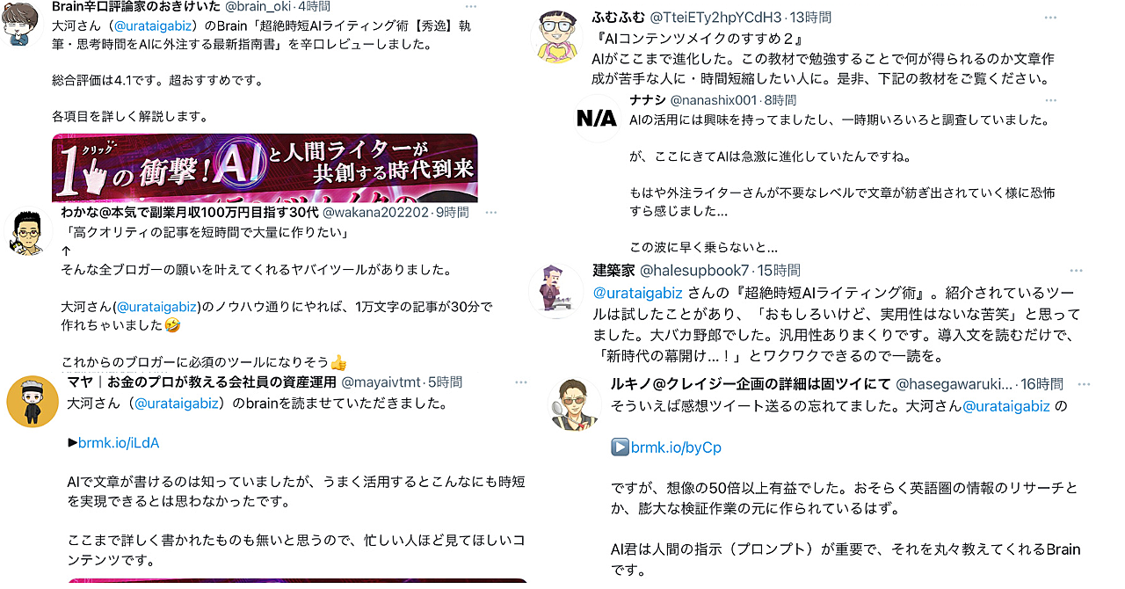Image resolution: width=1125 pixels, height=589 pixels.
Task: Open more options on ふむふむ's tweet
Action: pos(1050,18)
